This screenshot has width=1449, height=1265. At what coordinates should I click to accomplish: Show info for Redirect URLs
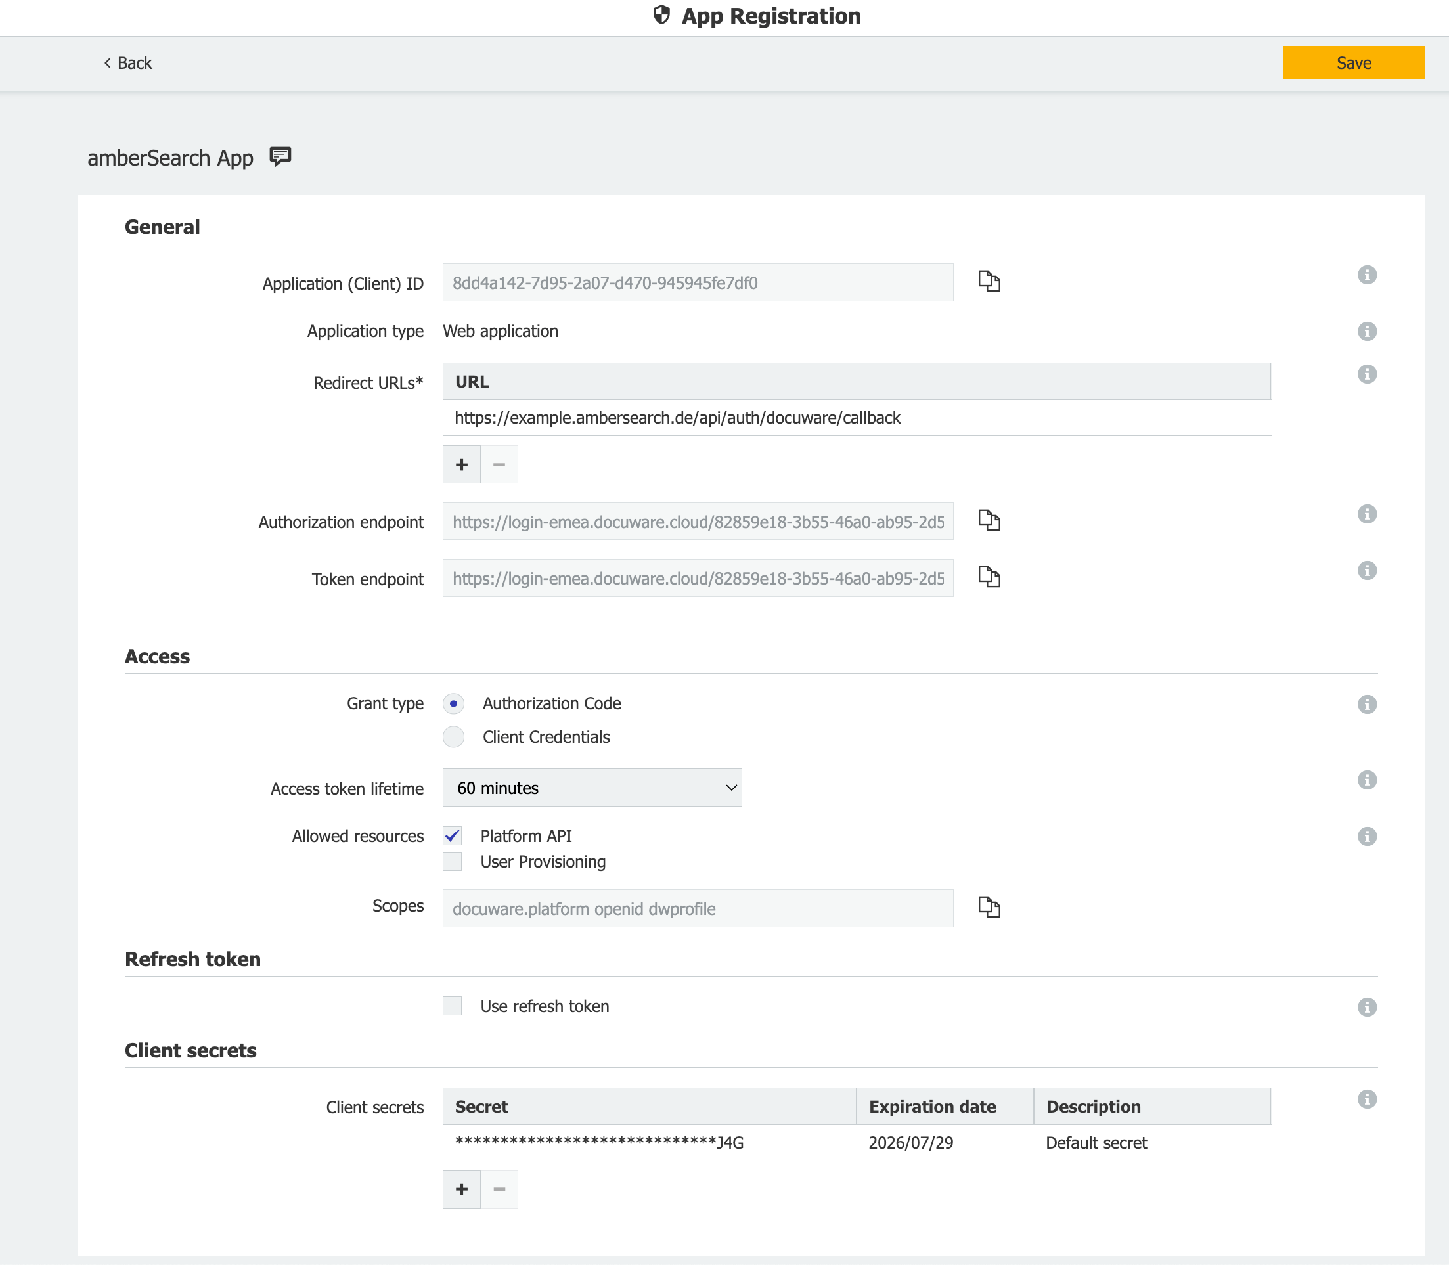point(1366,374)
